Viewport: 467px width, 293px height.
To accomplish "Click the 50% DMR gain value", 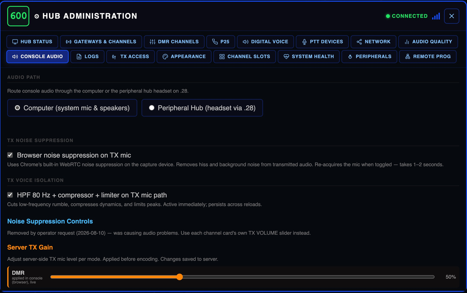I will [451, 277].
